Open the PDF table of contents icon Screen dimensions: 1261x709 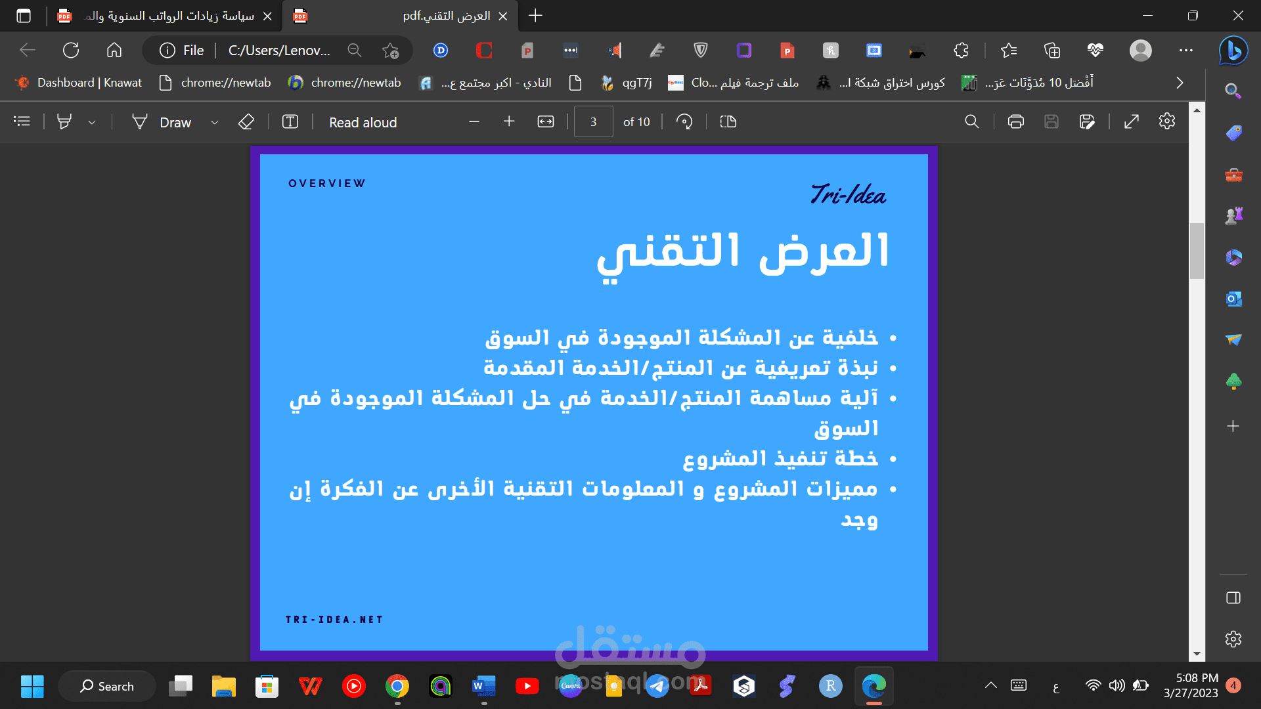22,121
